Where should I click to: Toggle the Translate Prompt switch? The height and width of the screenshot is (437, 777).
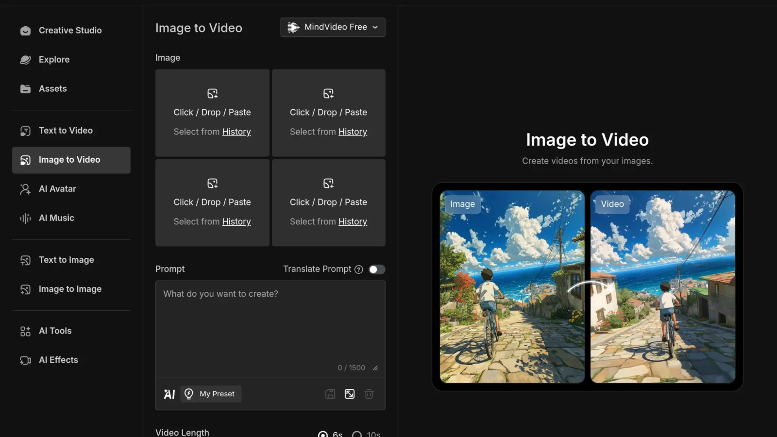tap(377, 269)
